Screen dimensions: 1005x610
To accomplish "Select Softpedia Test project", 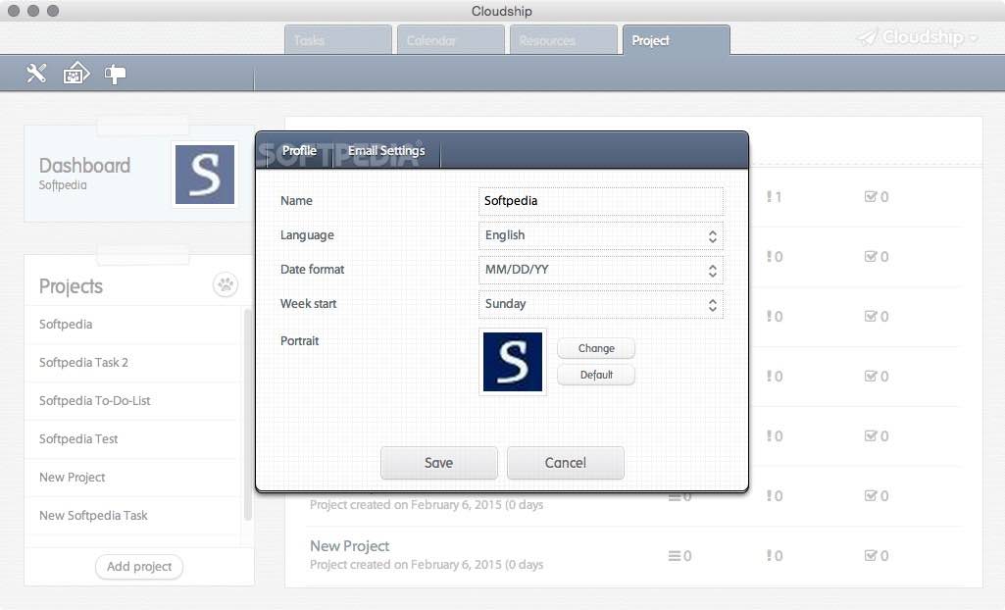I will [133, 439].
